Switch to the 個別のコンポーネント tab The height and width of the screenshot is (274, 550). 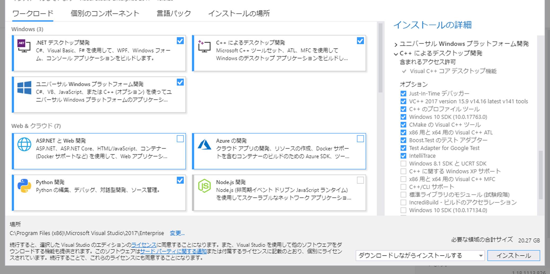tap(105, 14)
